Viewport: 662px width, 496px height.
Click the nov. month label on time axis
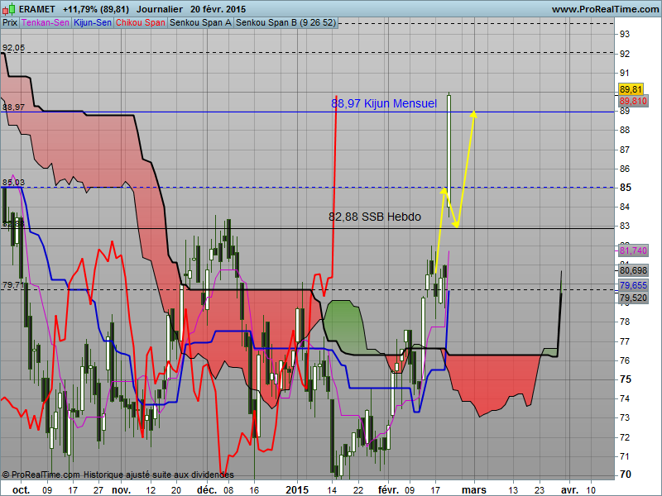click(x=121, y=490)
